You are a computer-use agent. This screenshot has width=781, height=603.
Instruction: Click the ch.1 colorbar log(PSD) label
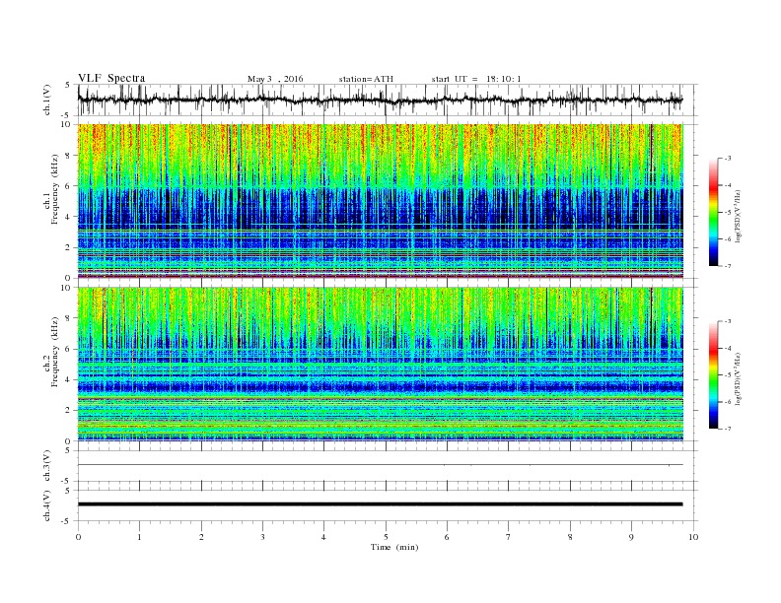click(x=738, y=216)
